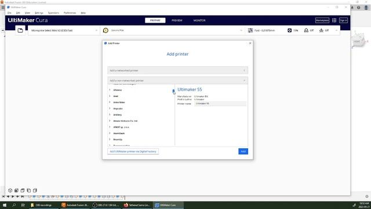
Task: Expand the Add a networked printer section
Action: [178, 70]
